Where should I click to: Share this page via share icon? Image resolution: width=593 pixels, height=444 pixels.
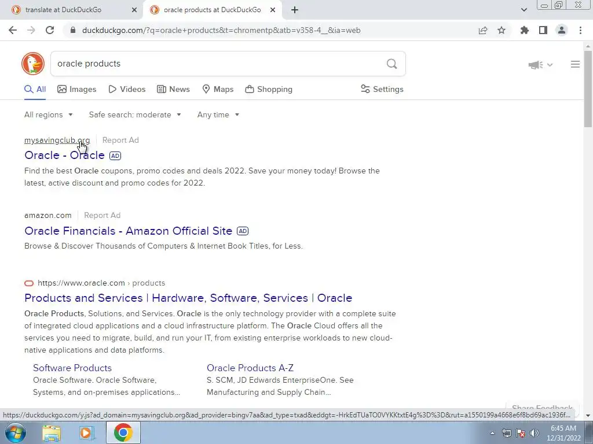point(483,30)
